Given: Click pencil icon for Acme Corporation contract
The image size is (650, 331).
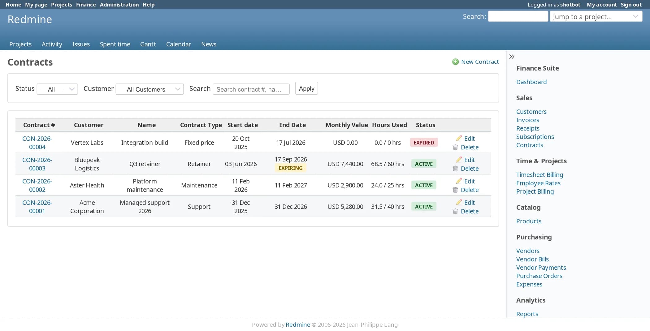Looking at the screenshot, I should (x=459, y=202).
